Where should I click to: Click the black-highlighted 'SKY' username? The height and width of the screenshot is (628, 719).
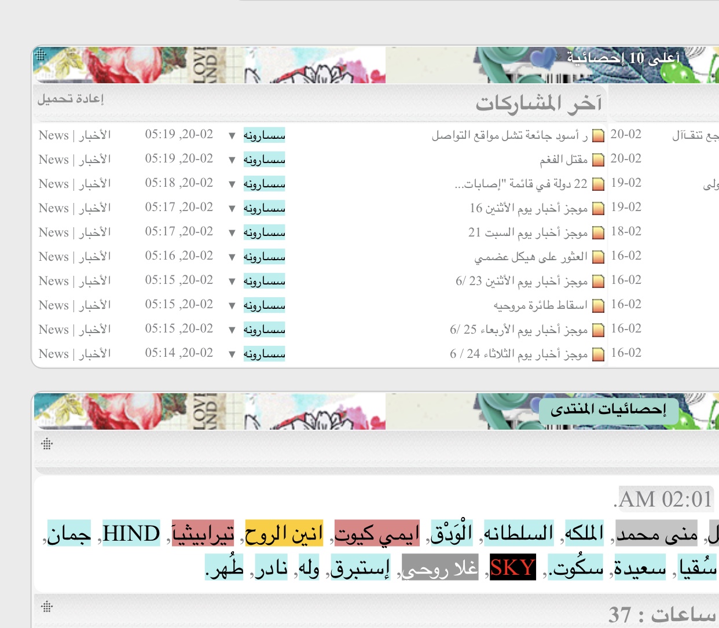(512, 568)
